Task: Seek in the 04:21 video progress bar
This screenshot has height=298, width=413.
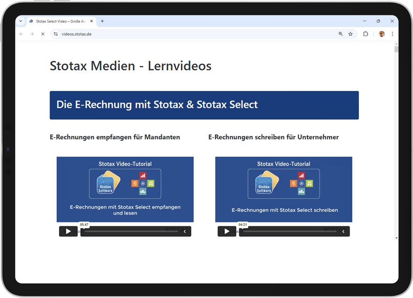Action: click(290, 231)
